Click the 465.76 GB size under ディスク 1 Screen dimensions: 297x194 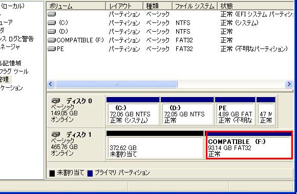[64, 147]
